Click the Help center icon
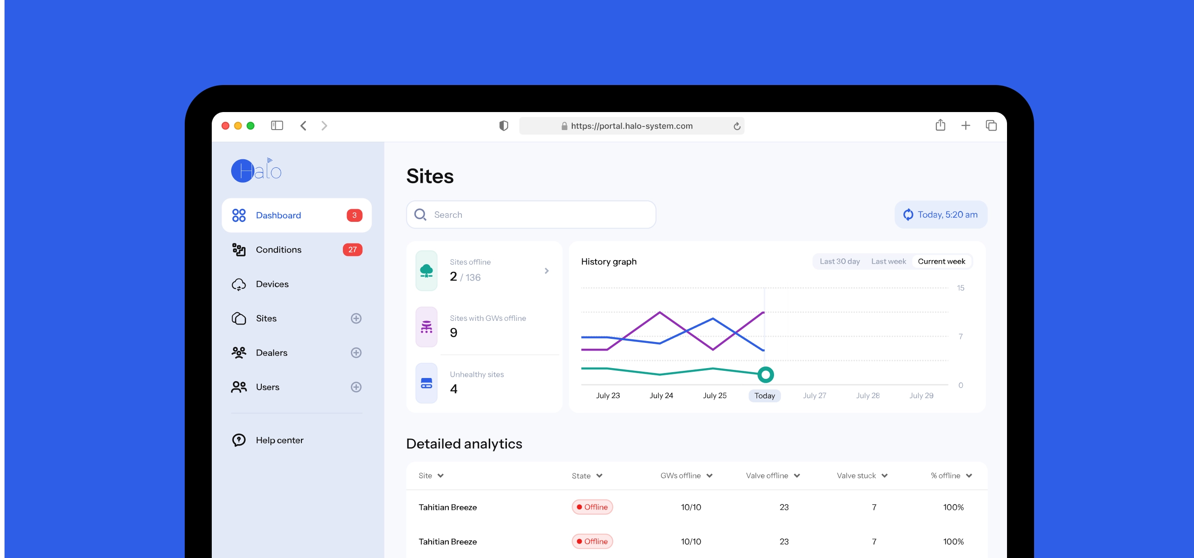1194x558 pixels. click(239, 440)
